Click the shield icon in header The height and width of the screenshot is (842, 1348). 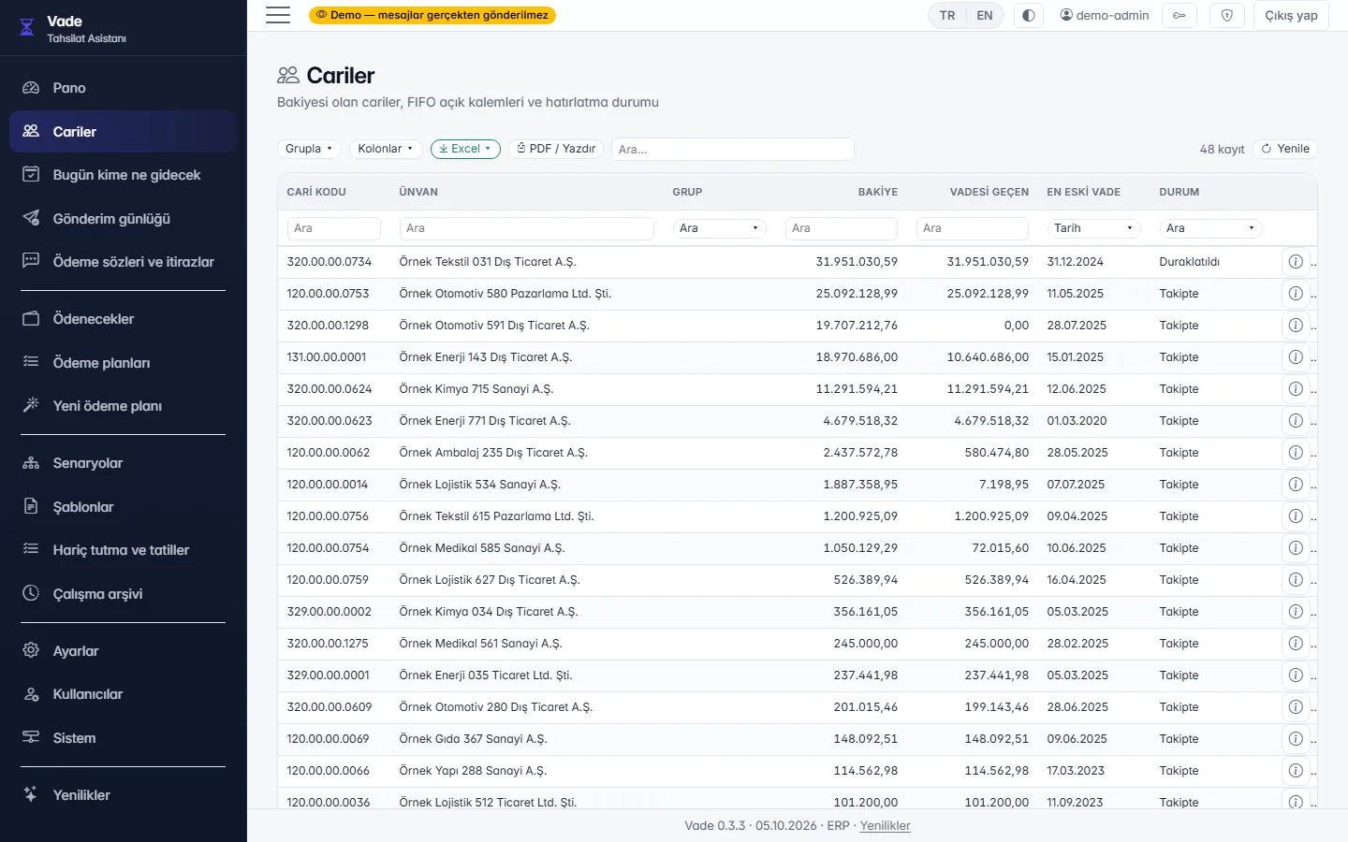1227,16
